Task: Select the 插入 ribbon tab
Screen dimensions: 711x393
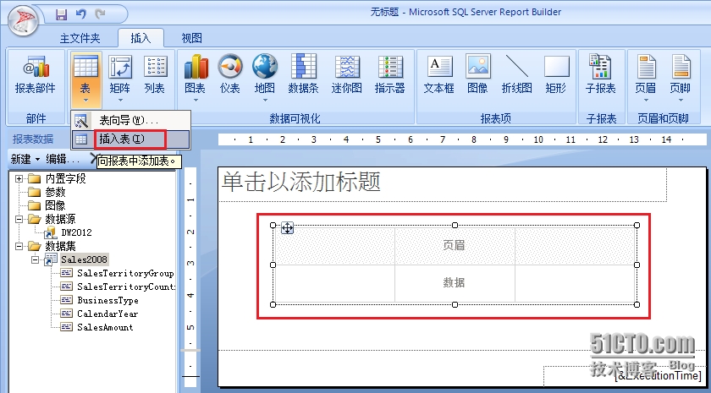Action: [141, 38]
